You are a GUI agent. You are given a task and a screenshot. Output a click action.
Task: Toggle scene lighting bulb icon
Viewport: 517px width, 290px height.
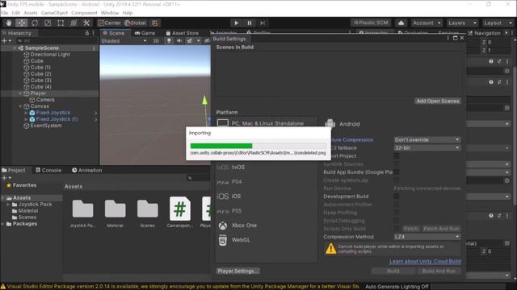(x=169, y=41)
